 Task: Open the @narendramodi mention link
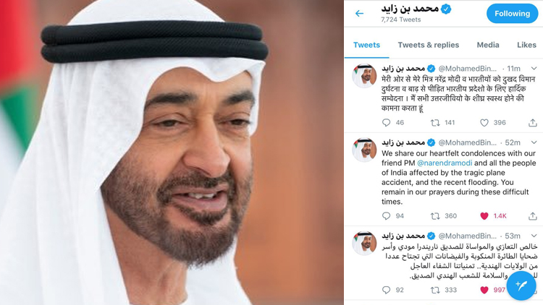point(445,163)
